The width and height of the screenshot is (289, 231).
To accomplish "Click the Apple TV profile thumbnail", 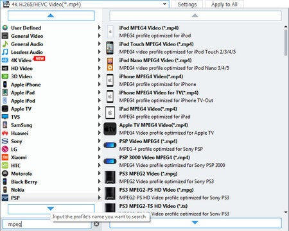I will coord(110,129).
